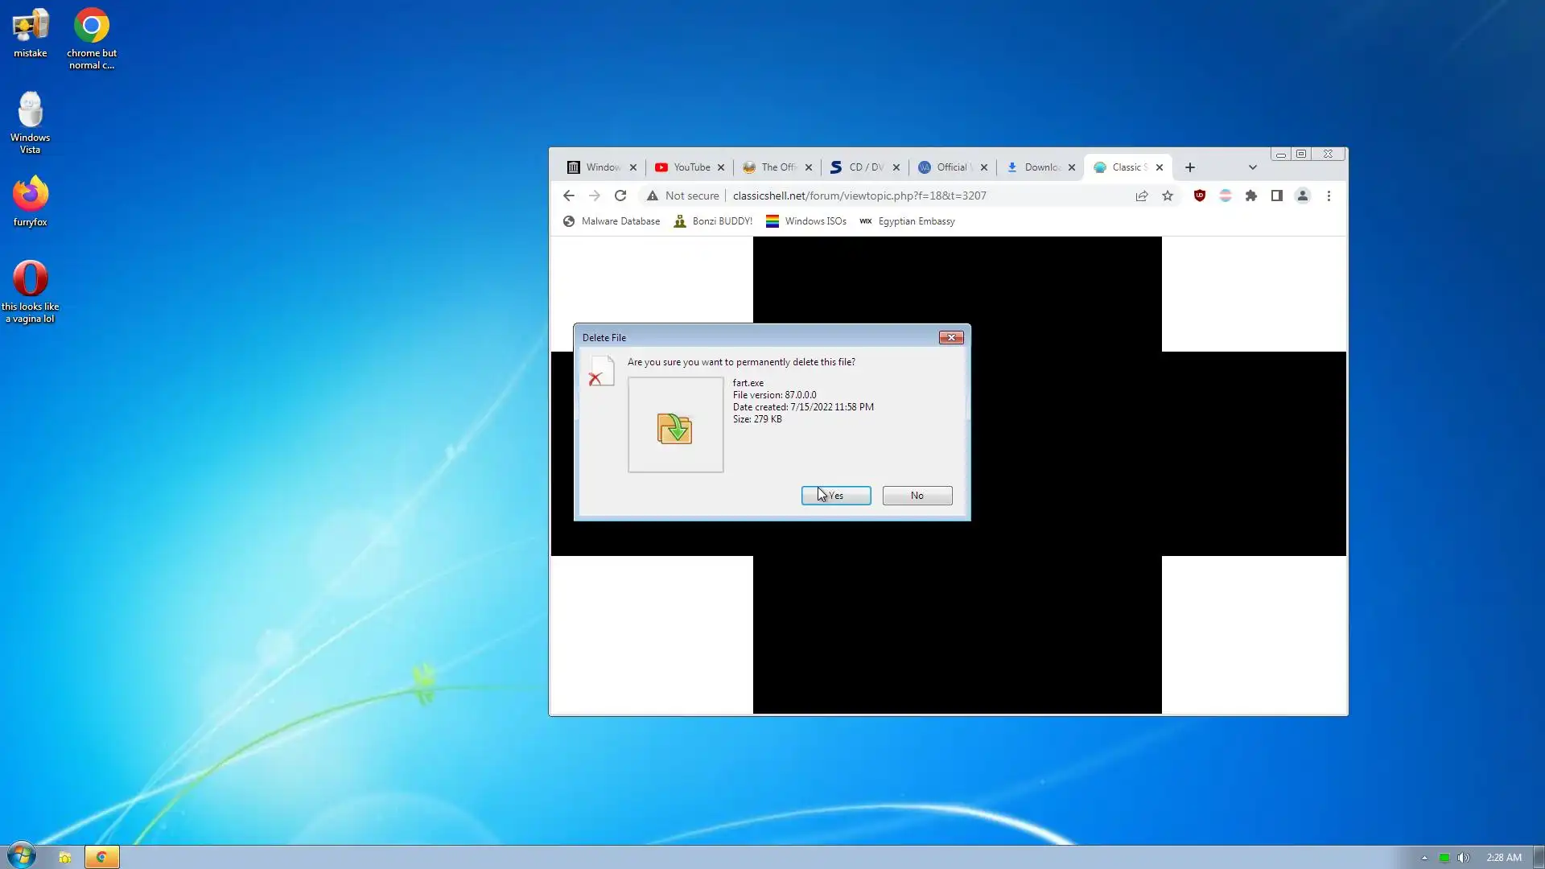Open the Chrome profile avatar icon
Viewport: 1545px width, 869px height.
click(1302, 196)
